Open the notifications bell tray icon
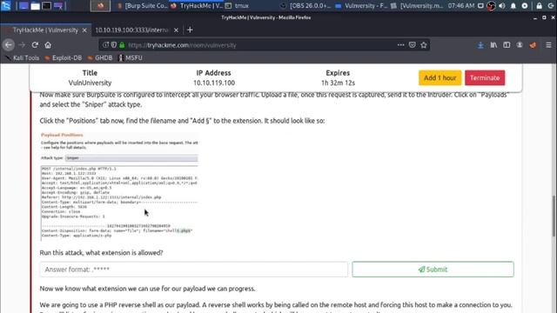The image size is (557, 313). [x=513, y=6]
